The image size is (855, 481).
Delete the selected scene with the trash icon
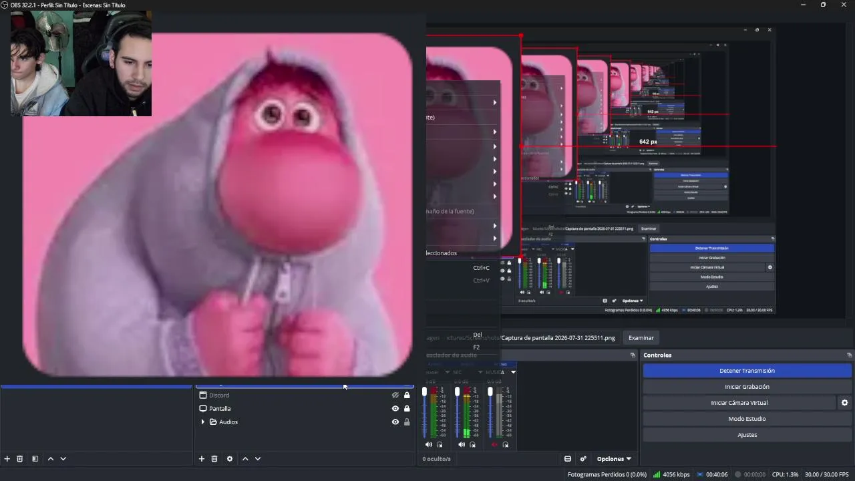coord(20,459)
